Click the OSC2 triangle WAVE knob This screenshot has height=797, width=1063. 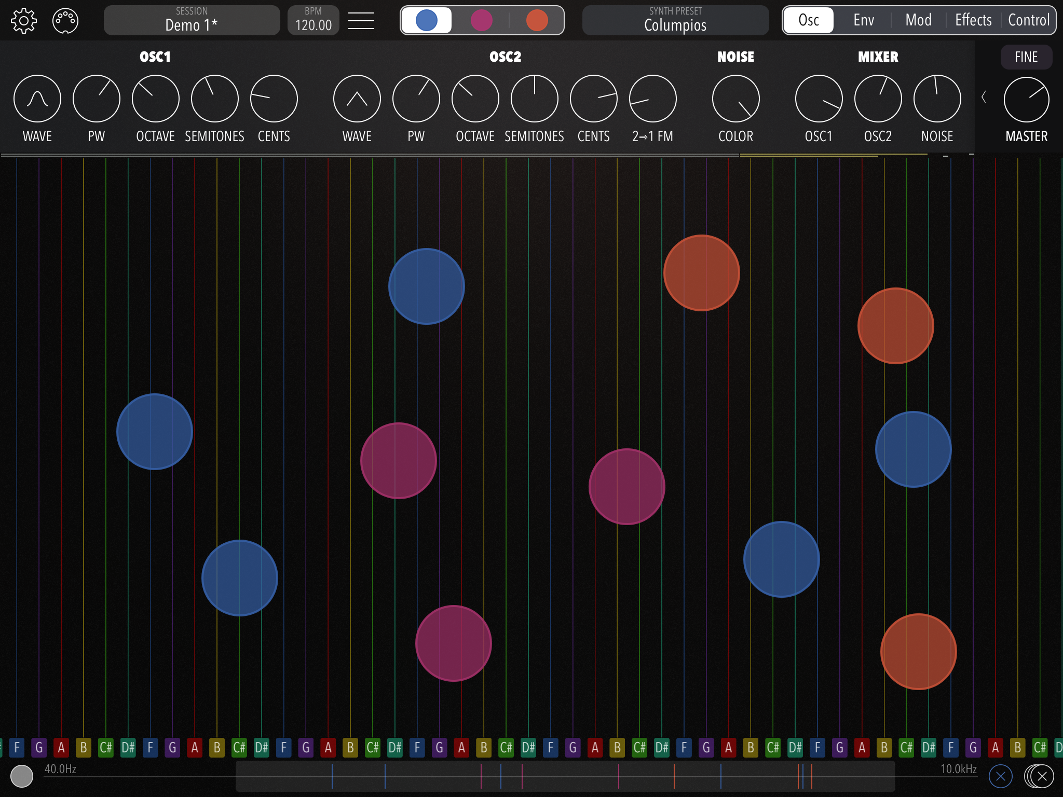coord(357,99)
